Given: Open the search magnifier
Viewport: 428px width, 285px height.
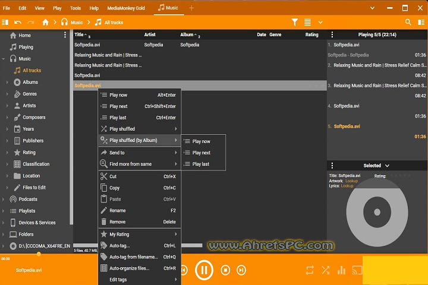Looking at the screenshot, I should click(408, 22).
